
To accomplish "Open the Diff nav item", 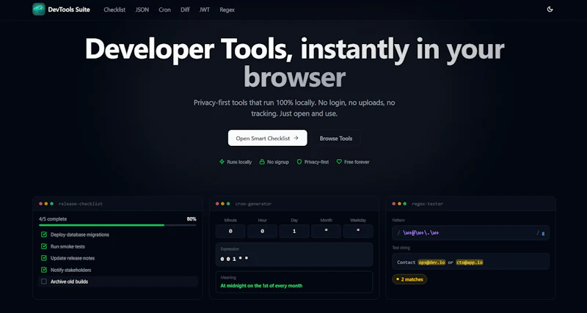I will [x=185, y=10].
